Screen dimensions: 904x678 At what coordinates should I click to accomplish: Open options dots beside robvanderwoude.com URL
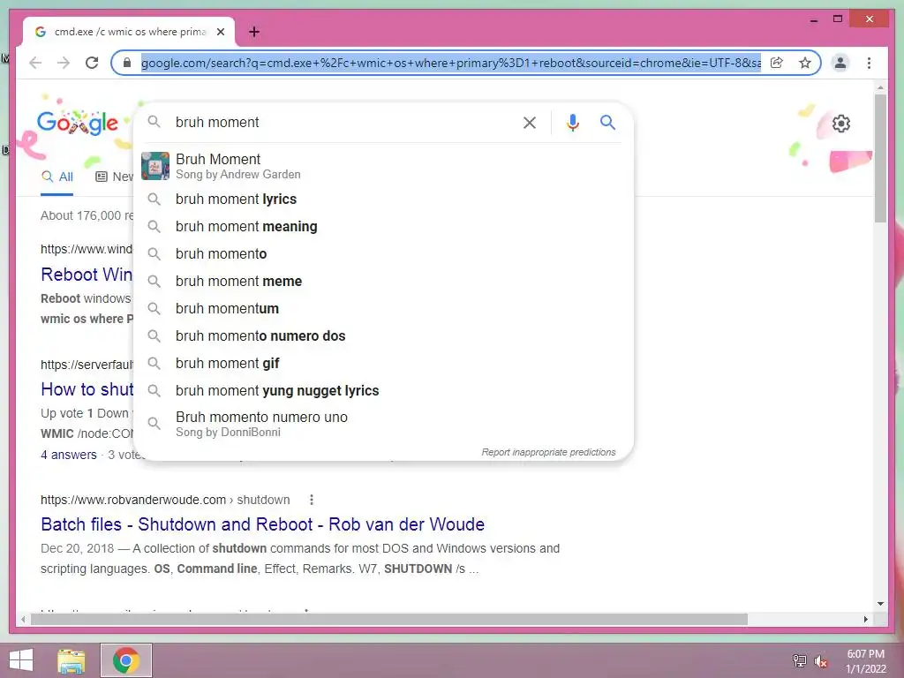point(312,500)
